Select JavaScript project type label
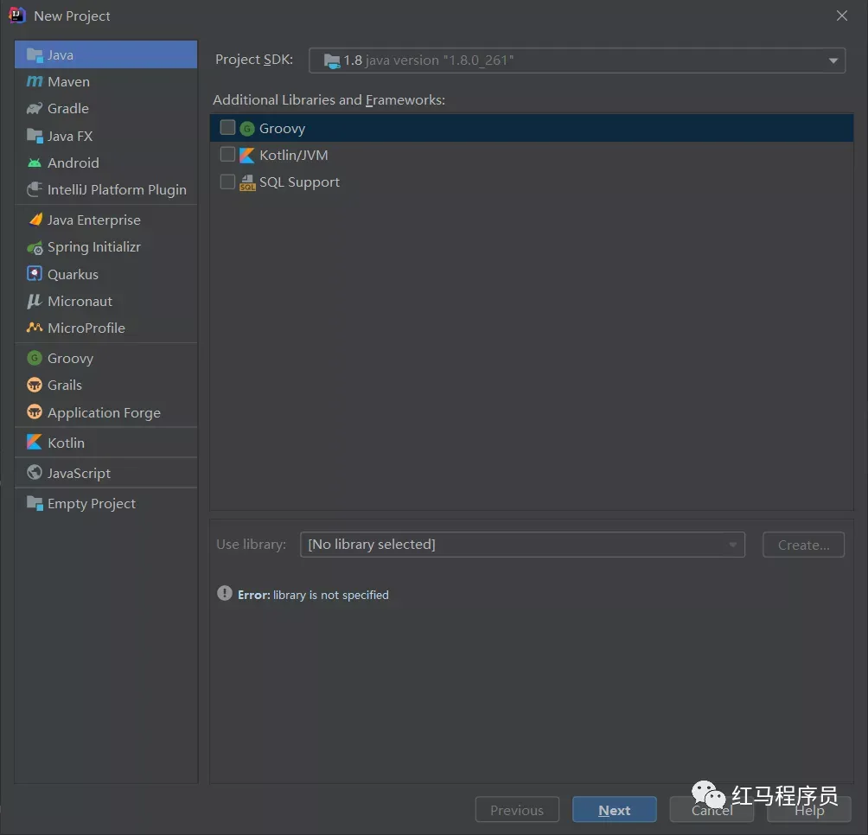The image size is (868, 835). point(80,473)
